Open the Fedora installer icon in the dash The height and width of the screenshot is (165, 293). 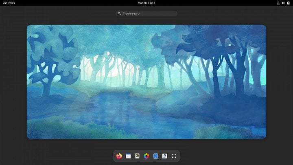(x=165, y=156)
